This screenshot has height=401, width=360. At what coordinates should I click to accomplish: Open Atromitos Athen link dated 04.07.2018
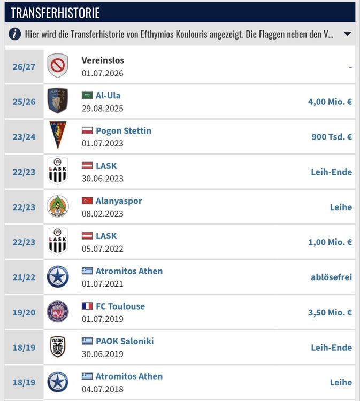(129, 376)
